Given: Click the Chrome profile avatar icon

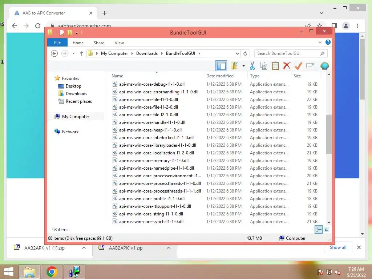Looking at the screenshot, I should 346,26.
